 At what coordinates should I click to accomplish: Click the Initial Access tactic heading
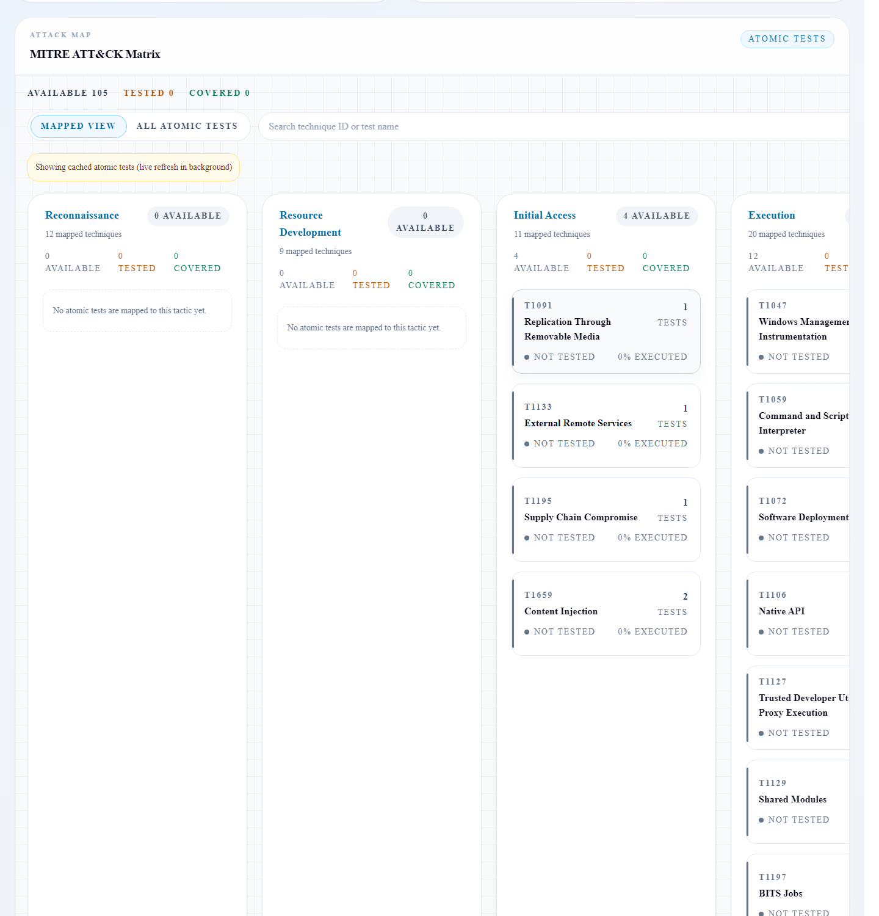[x=544, y=216]
